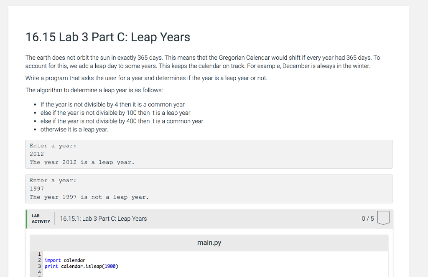The image size is (428, 277).
Task: Select the main.py tab
Action: tap(209, 242)
